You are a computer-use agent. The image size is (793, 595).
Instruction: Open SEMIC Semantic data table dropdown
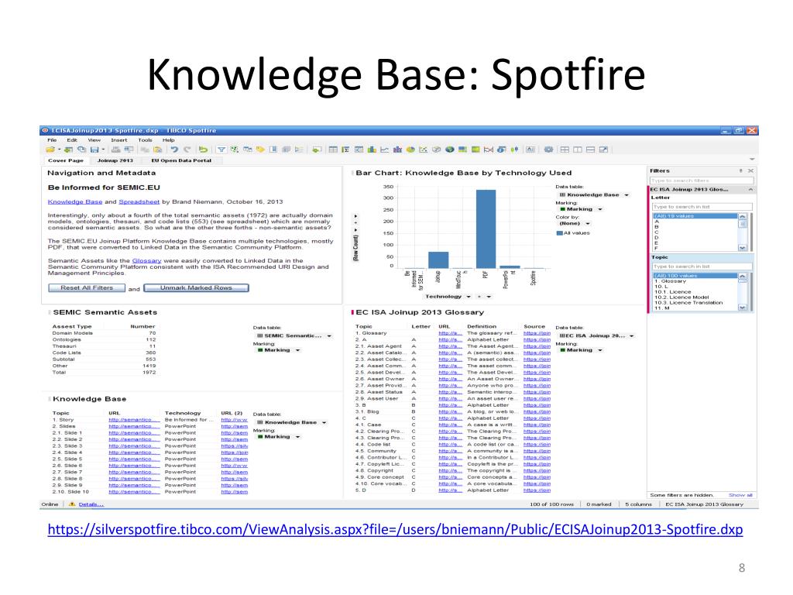pyautogui.click(x=329, y=335)
